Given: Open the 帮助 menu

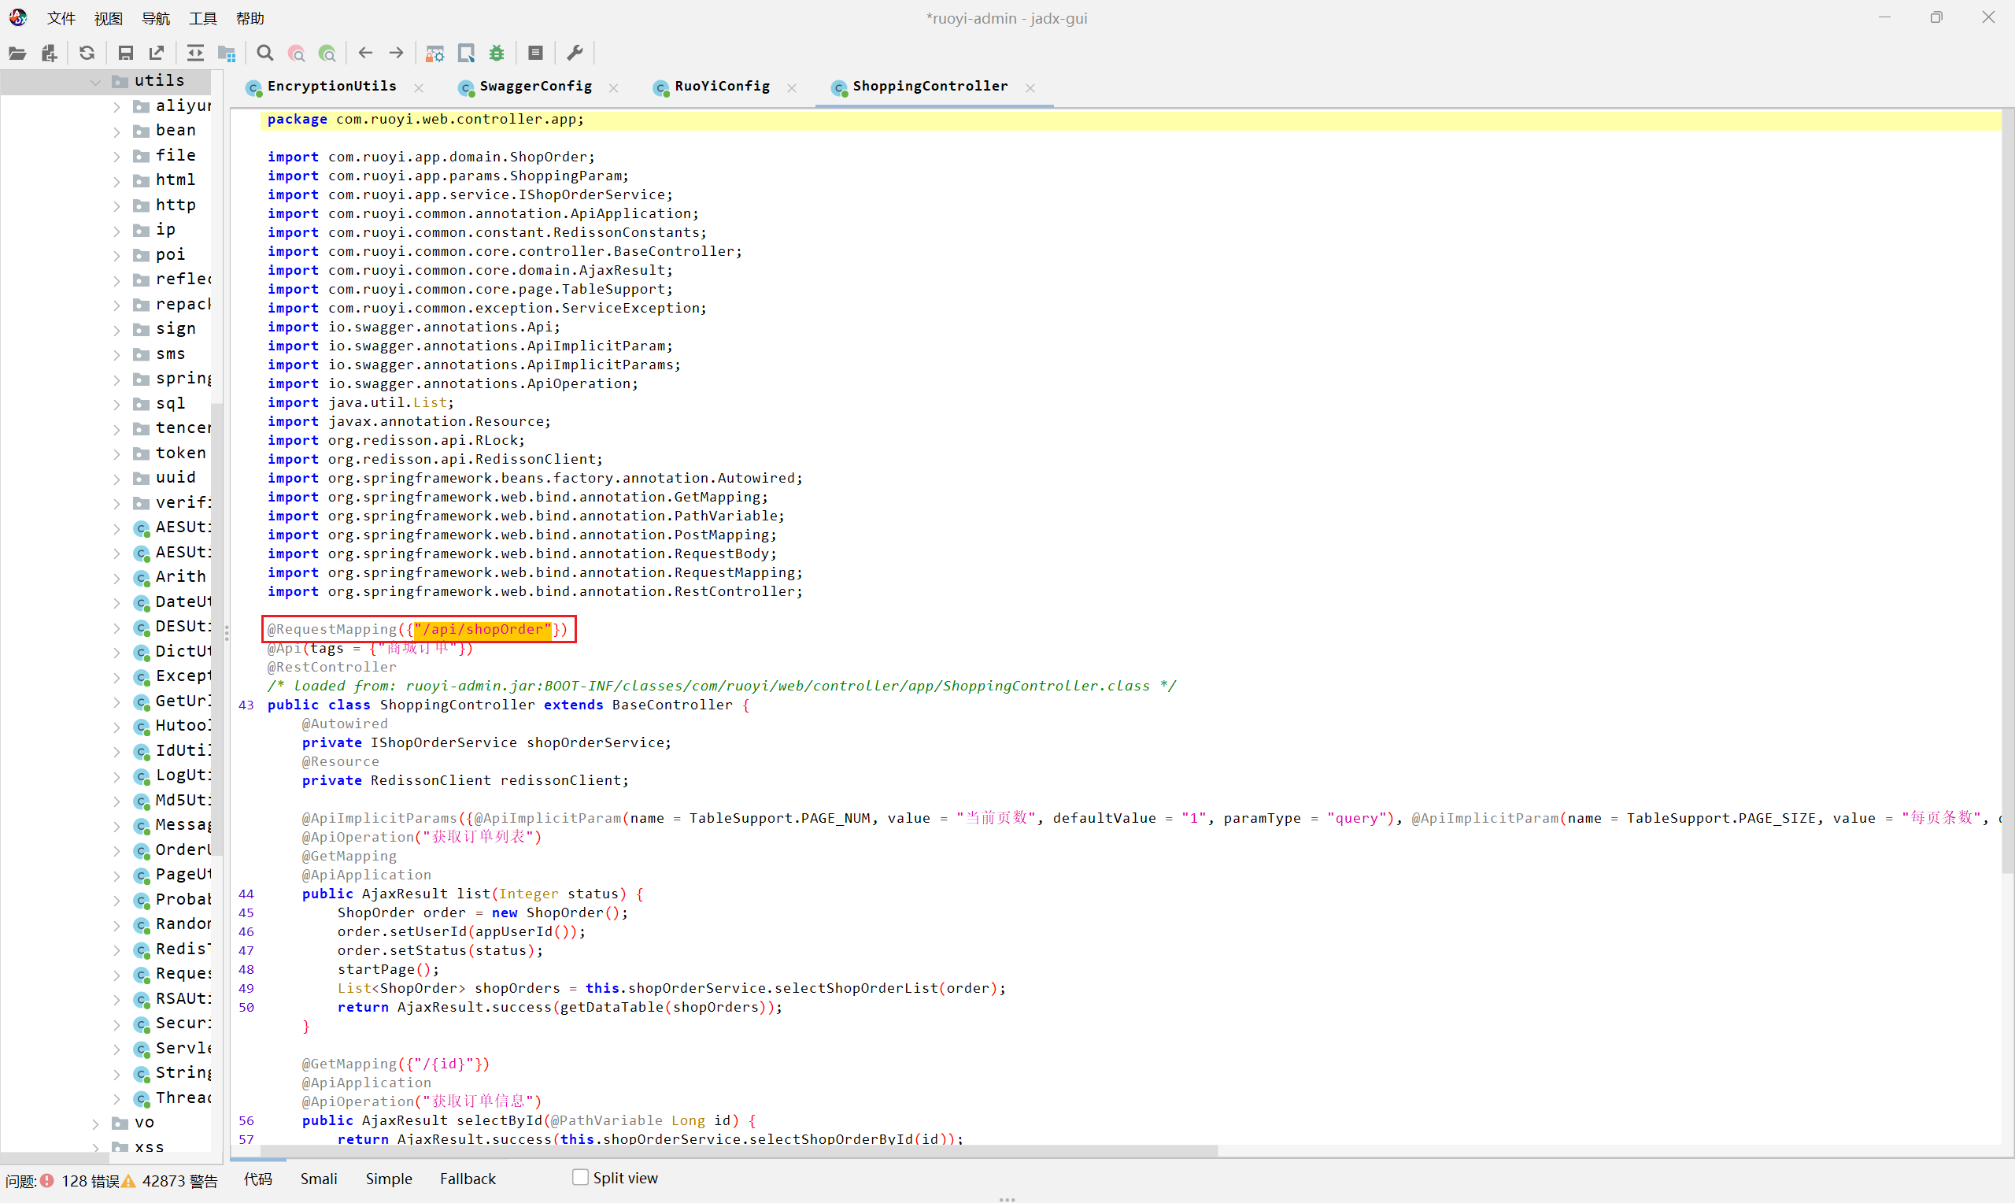Looking at the screenshot, I should 250,18.
